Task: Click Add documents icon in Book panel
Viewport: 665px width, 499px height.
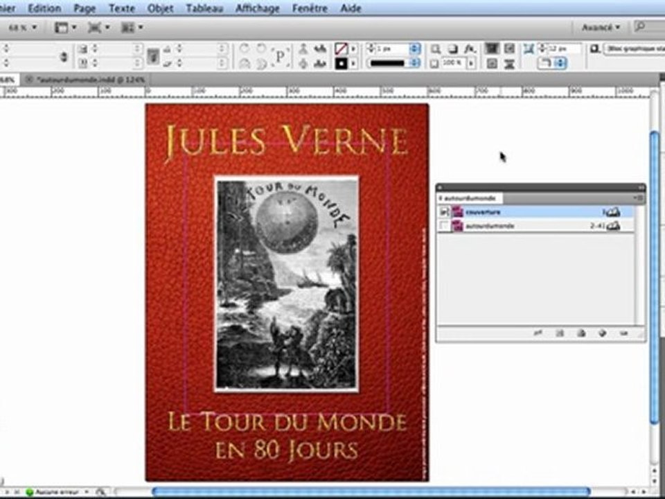Action: (602, 333)
